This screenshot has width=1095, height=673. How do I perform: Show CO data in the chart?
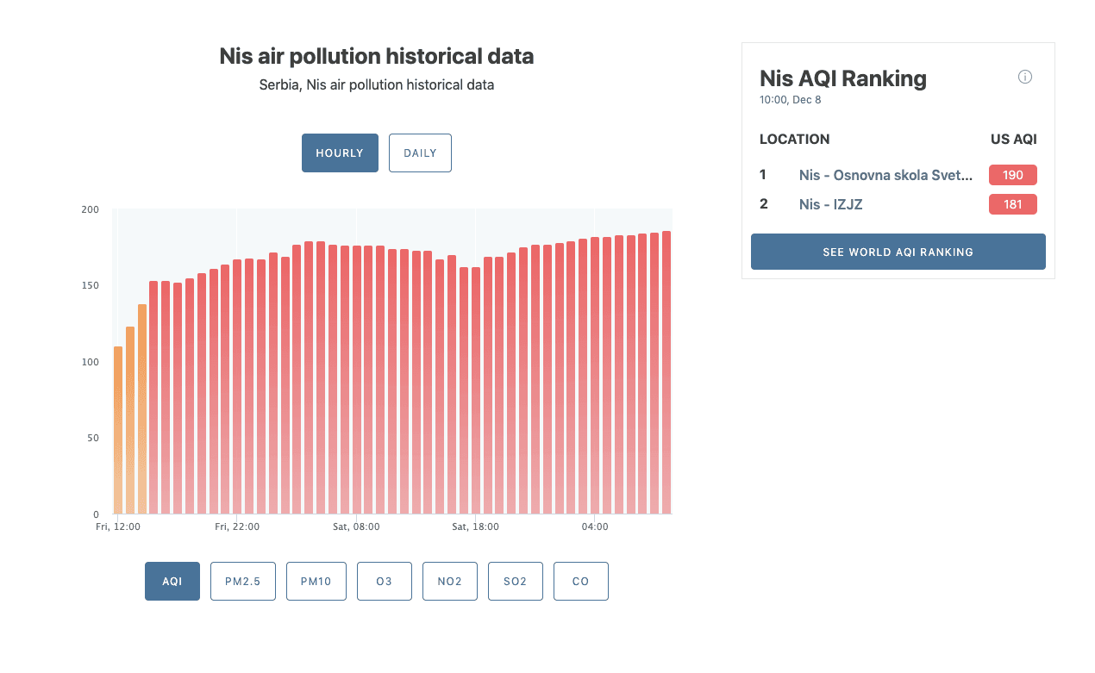coord(580,581)
